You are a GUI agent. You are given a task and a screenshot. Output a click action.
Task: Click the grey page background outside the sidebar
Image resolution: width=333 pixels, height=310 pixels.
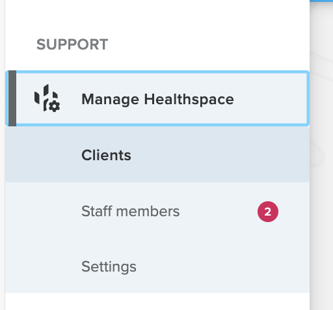(x=321, y=195)
